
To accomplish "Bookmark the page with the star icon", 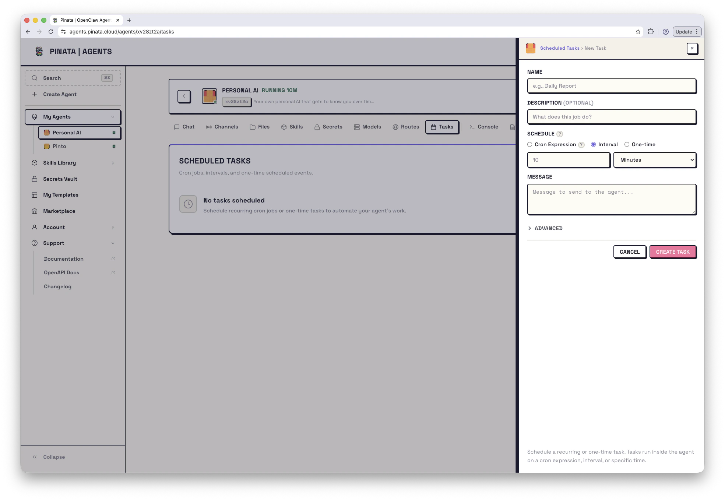I will [x=638, y=32].
